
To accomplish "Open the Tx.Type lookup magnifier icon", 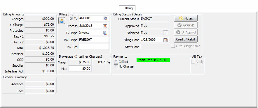I will tap(105, 33).
